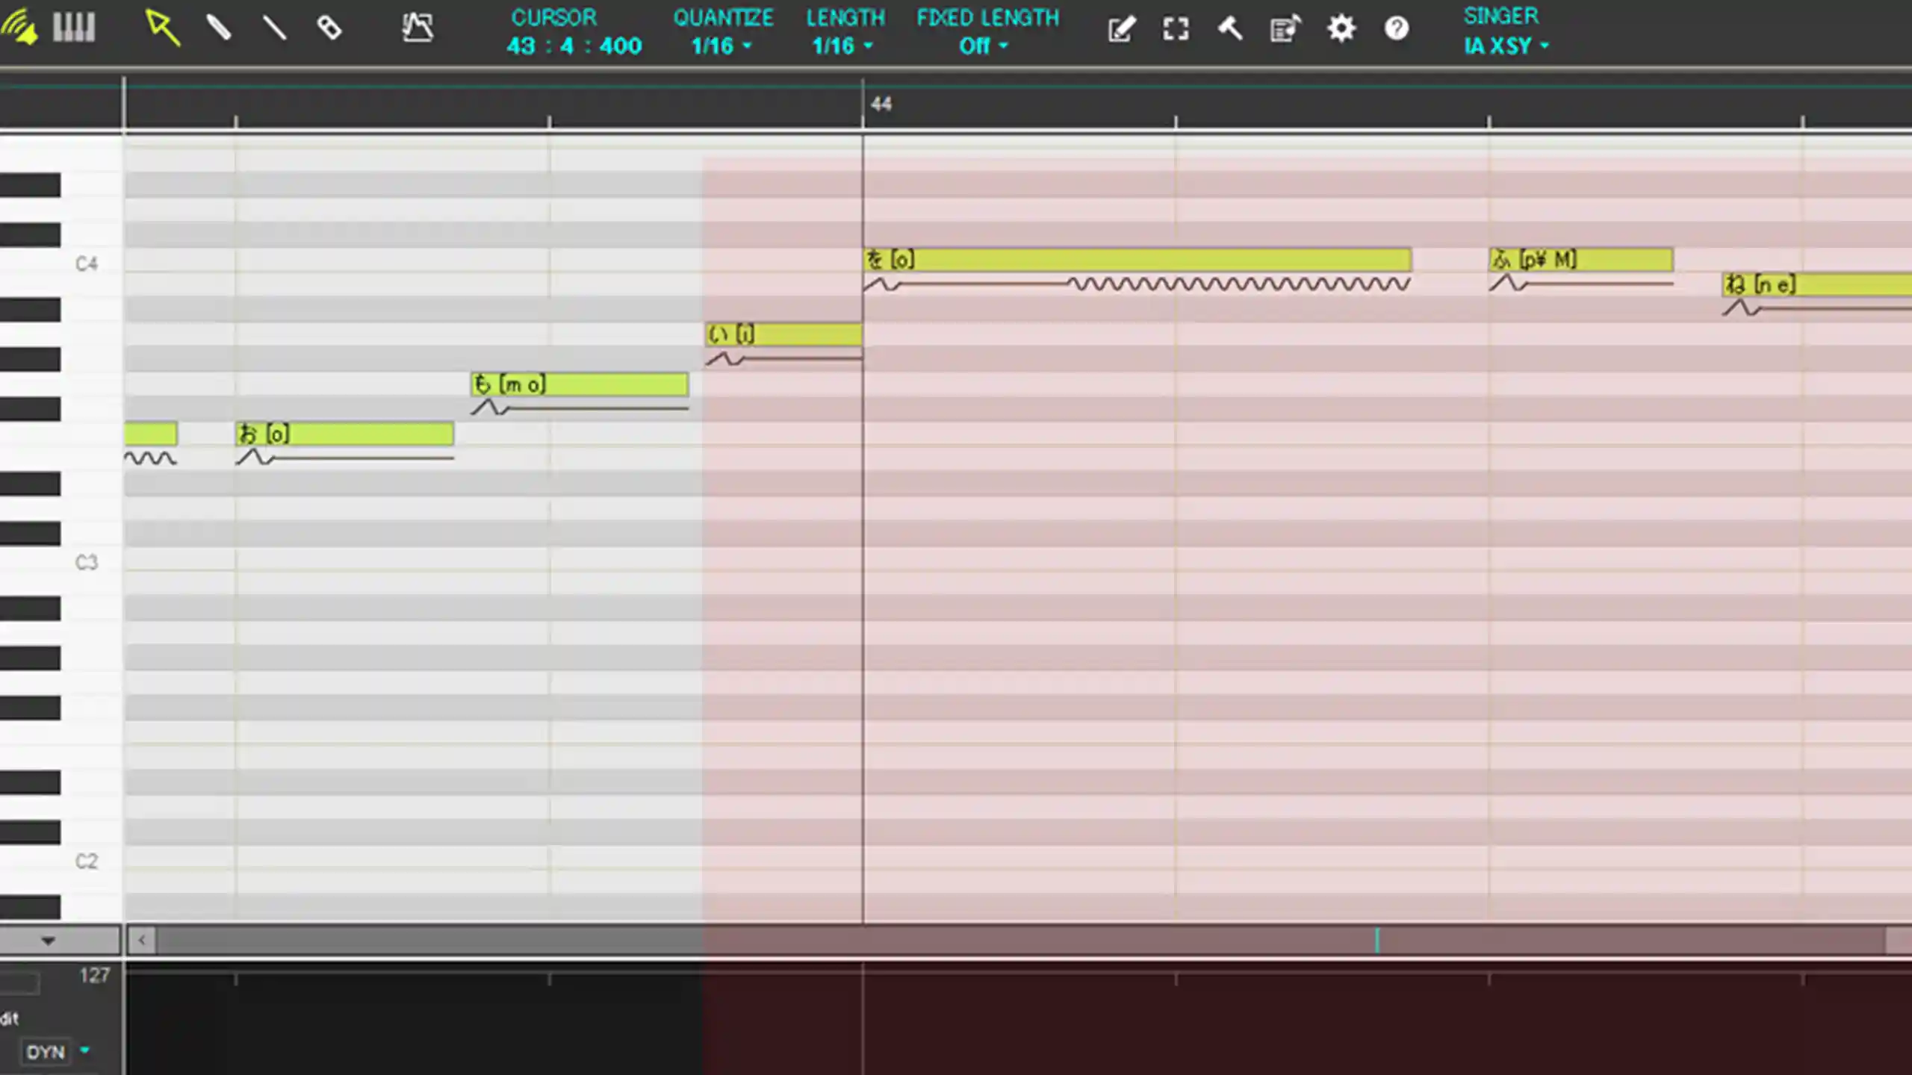Select the line drawing tool
This screenshot has width=1912, height=1075.
tap(275, 28)
